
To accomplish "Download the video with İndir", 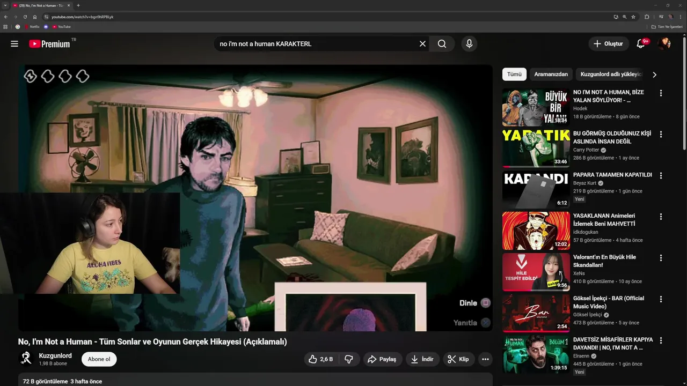I will point(422,359).
